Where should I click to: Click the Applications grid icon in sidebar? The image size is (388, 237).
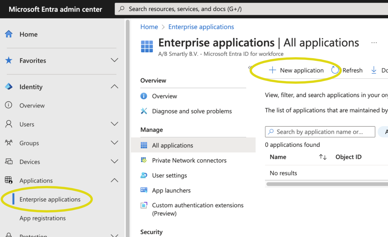coord(8,180)
